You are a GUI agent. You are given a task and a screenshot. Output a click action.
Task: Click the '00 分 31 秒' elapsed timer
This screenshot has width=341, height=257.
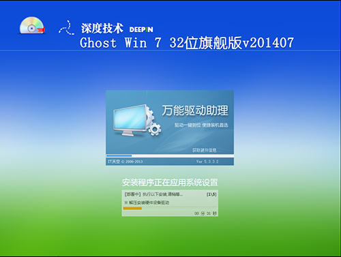point(205,213)
